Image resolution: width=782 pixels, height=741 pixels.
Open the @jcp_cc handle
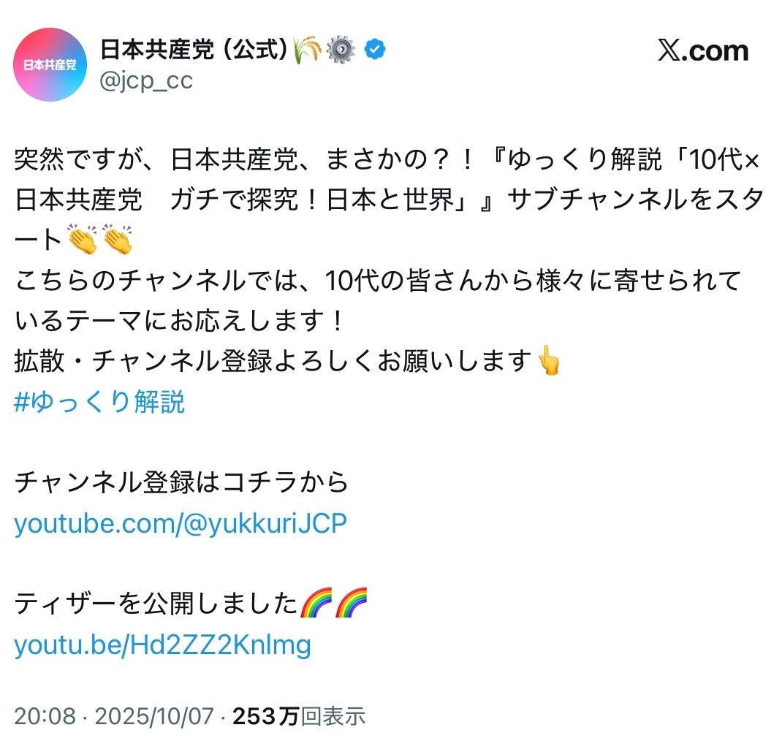click(x=146, y=80)
